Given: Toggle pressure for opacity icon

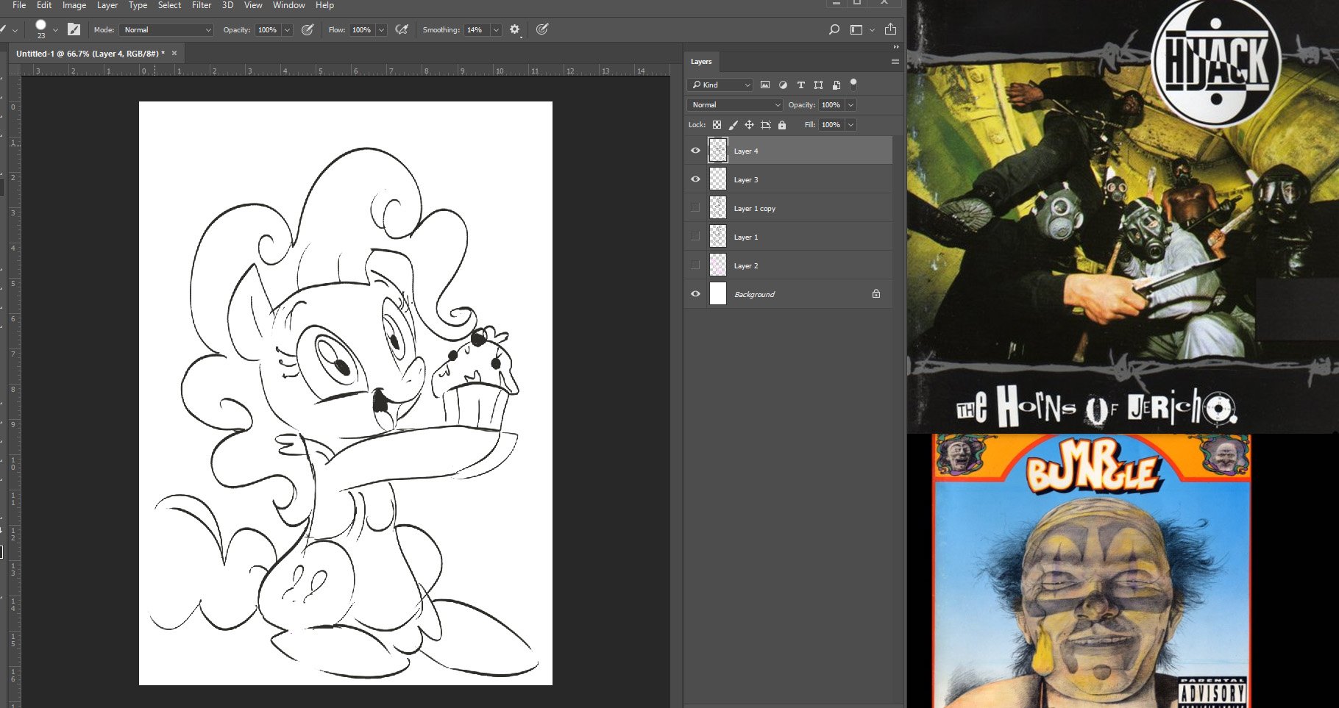Looking at the screenshot, I should (x=308, y=29).
